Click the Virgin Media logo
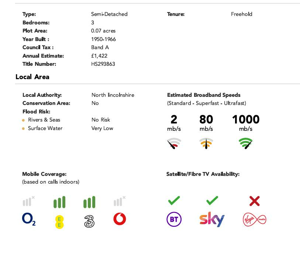Screen dimensions: 300x263 255,219
